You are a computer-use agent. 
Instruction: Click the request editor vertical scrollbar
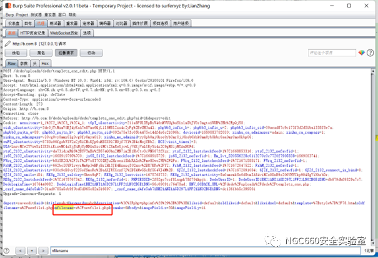[373, 157]
